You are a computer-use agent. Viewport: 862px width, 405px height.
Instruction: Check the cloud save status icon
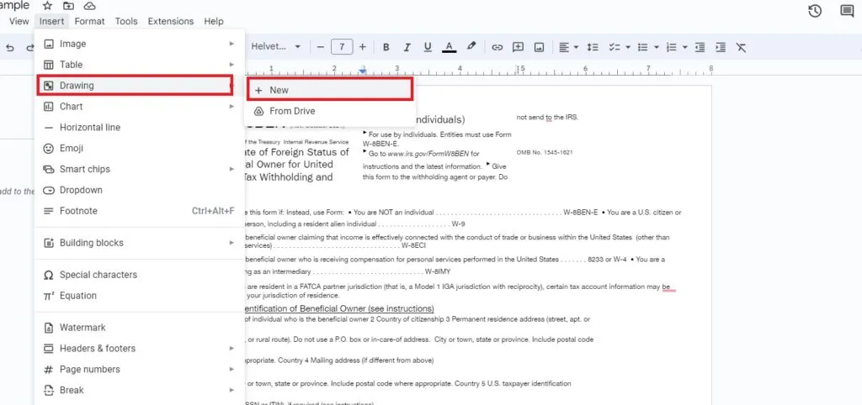(x=89, y=6)
